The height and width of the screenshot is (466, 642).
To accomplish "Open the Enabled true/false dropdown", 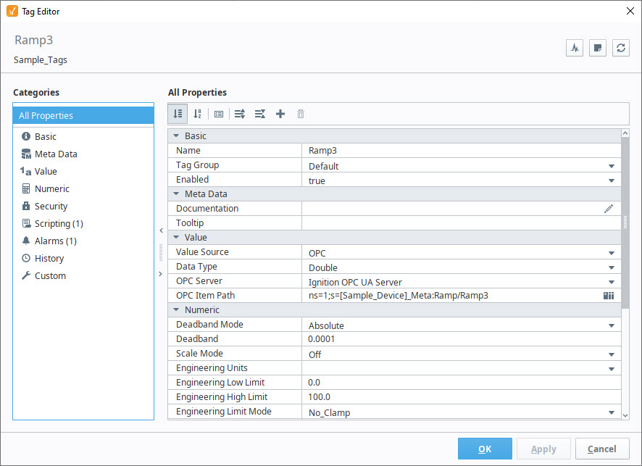I will click(x=612, y=180).
